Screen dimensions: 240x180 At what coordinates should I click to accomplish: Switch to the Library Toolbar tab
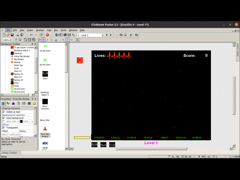pyautogui.click(x=10, y=153)
